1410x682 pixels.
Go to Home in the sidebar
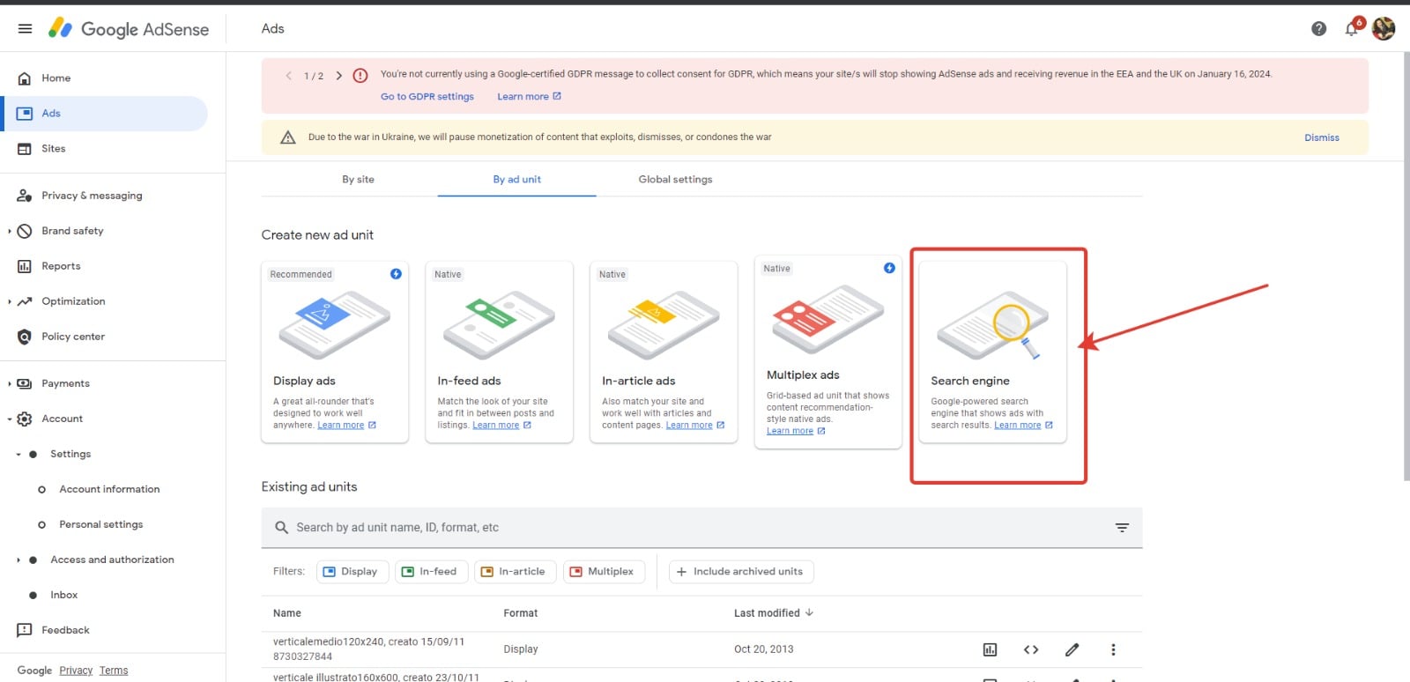tap(56, 78)
